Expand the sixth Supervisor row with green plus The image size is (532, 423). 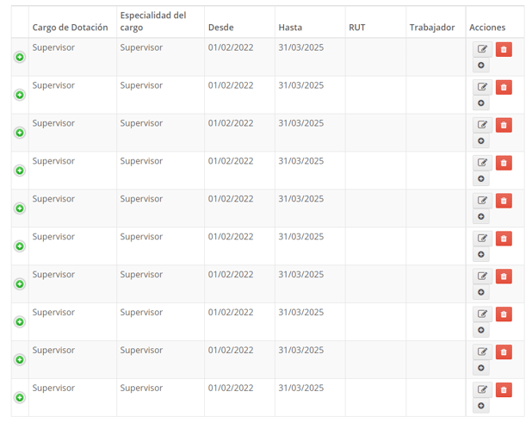coord(20,246)
